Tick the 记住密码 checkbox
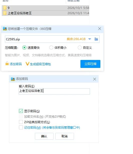Viewport: 133px width, 154px height. (21, 127)
